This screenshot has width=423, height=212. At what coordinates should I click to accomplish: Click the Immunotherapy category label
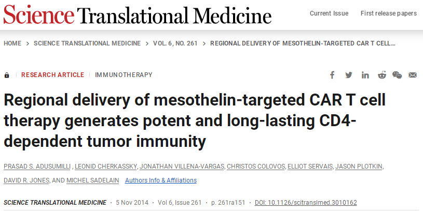point(124,75)
